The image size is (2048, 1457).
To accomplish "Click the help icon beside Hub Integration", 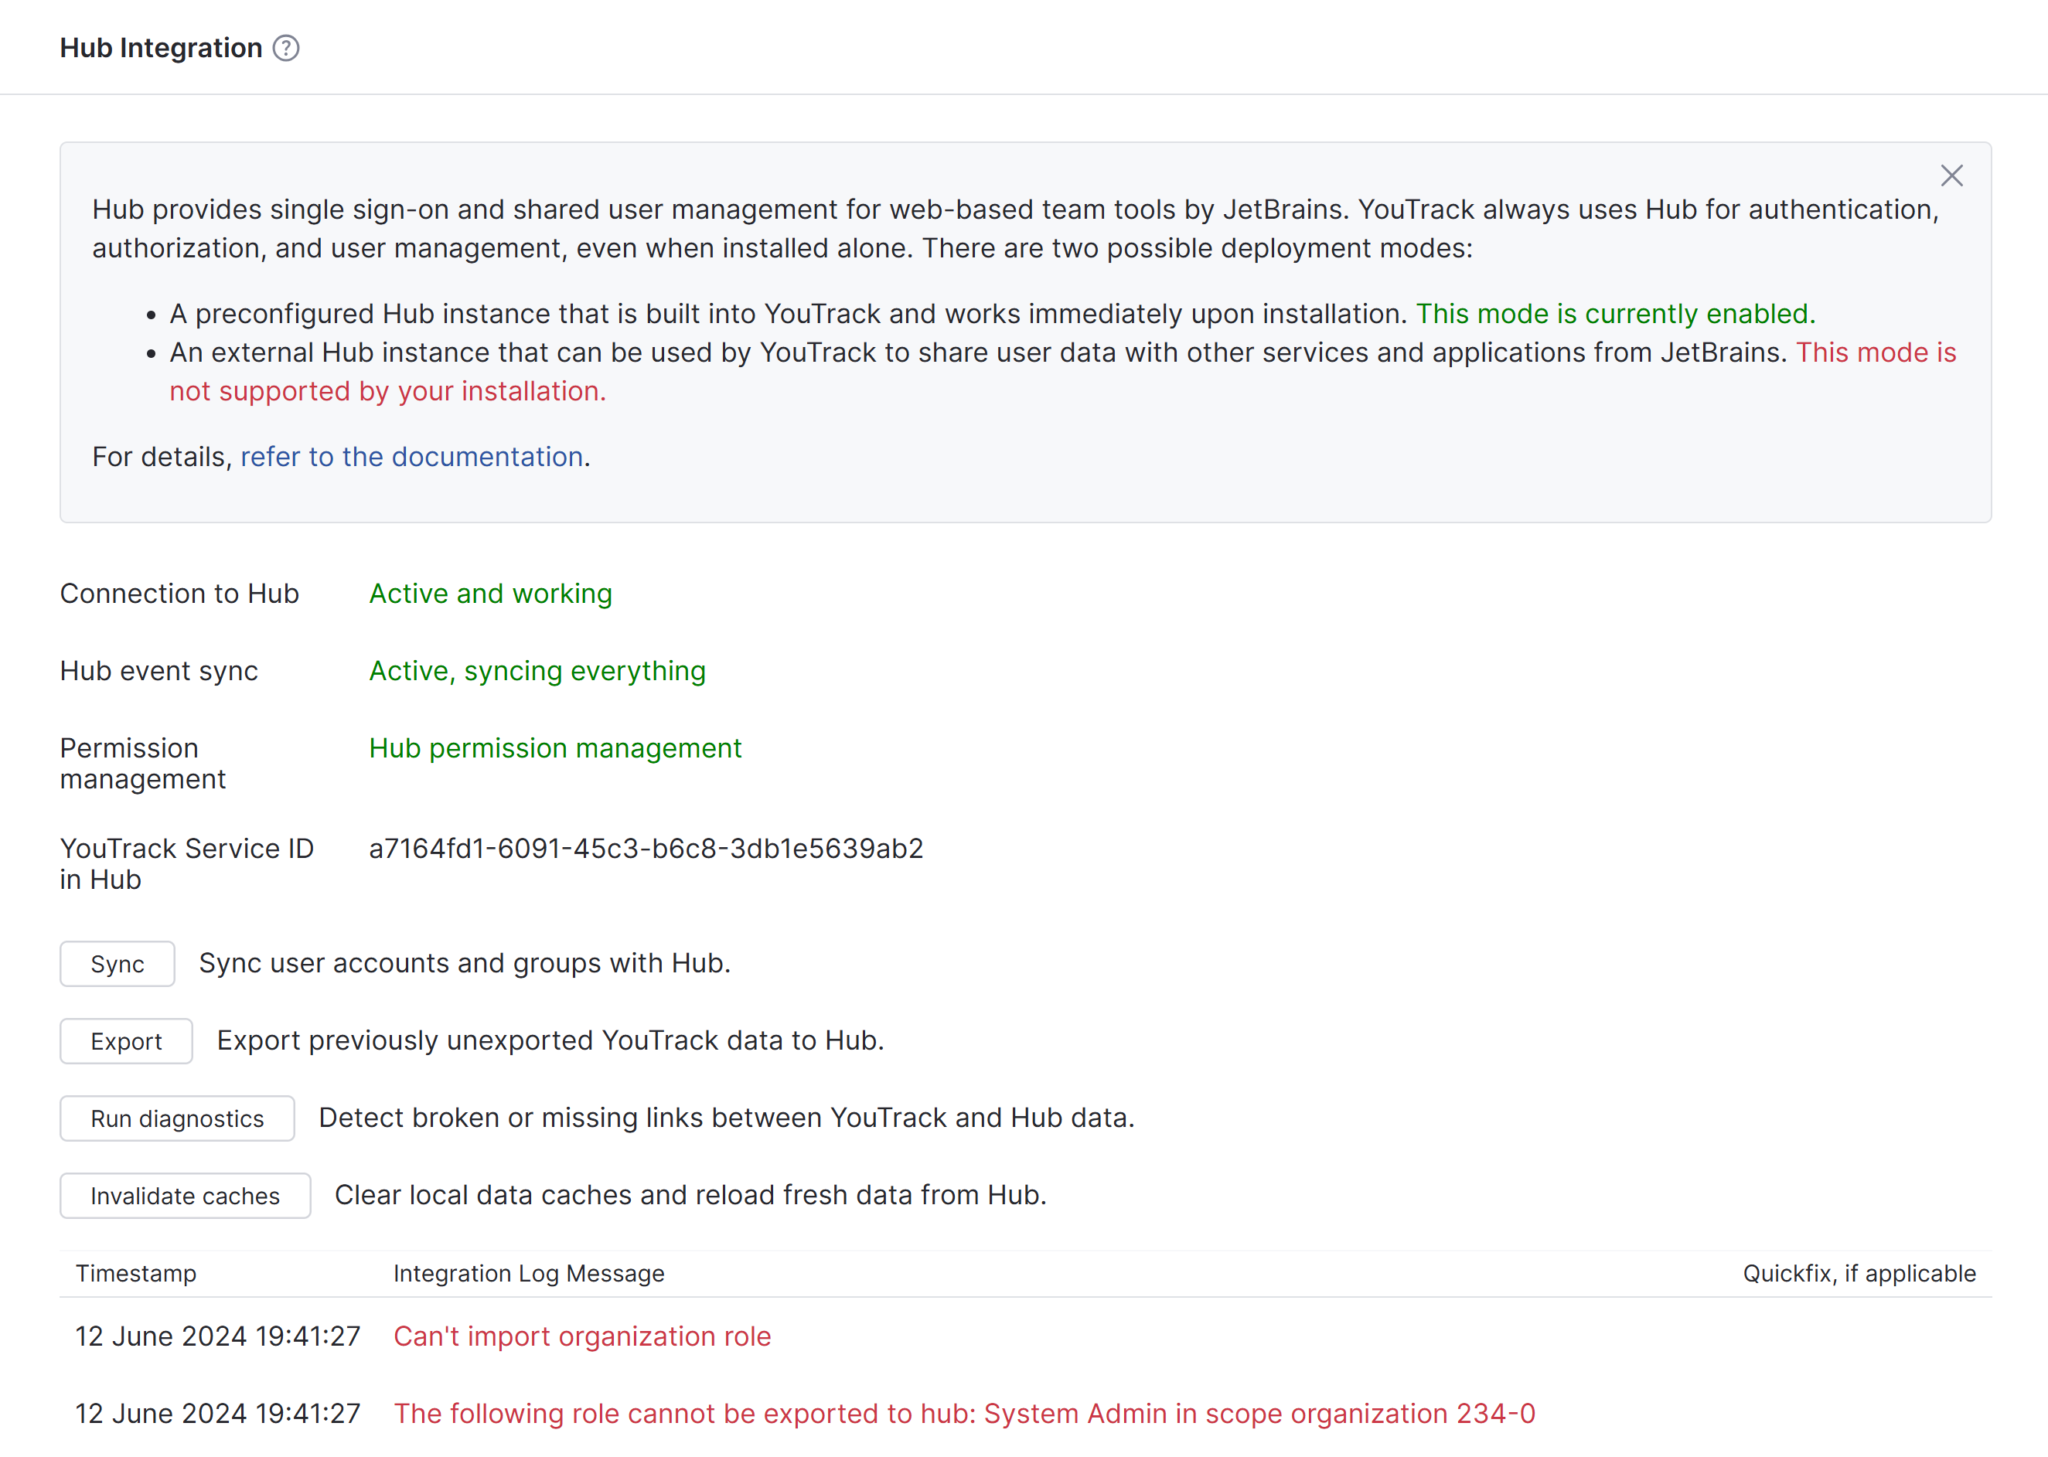I will (x=285, y=48).
